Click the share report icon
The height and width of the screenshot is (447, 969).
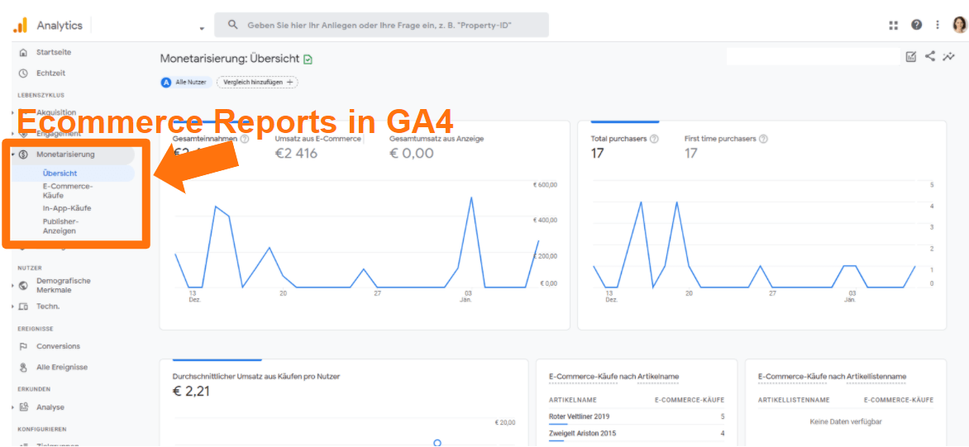tap(929, 56)
